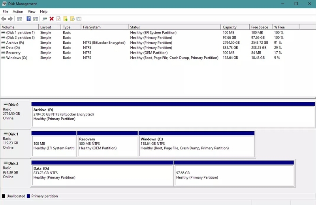Click the Back arrow toolbar icon
The height and width of the screenshot is (205, 316).
tap(4, 19)
